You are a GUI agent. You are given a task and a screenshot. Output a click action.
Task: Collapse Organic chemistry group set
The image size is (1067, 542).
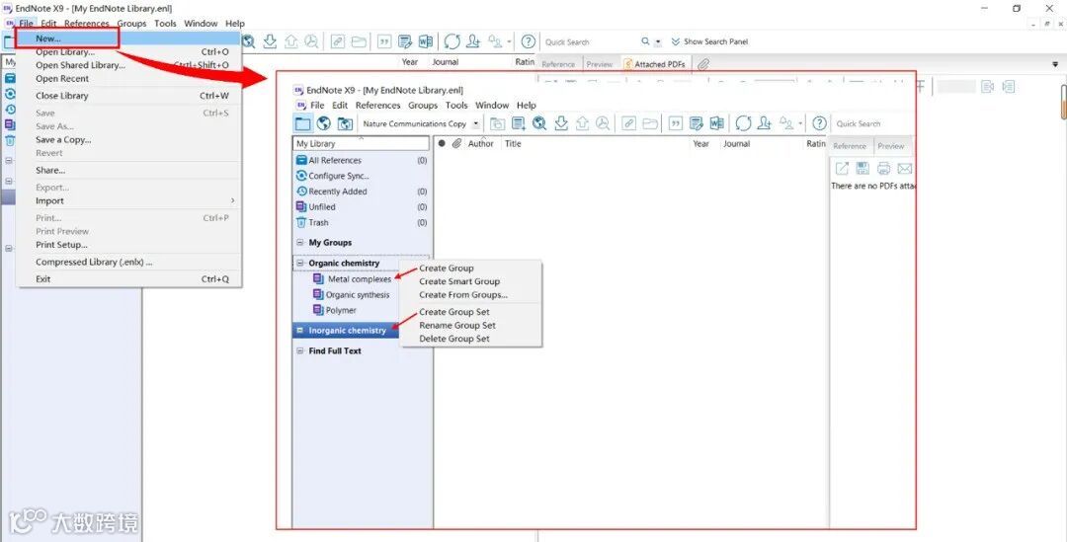[300, 264]
